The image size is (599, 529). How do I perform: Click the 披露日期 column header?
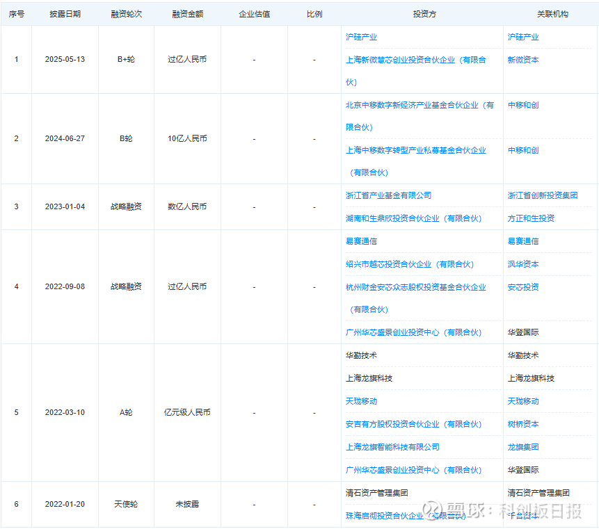tap(65, 14)
